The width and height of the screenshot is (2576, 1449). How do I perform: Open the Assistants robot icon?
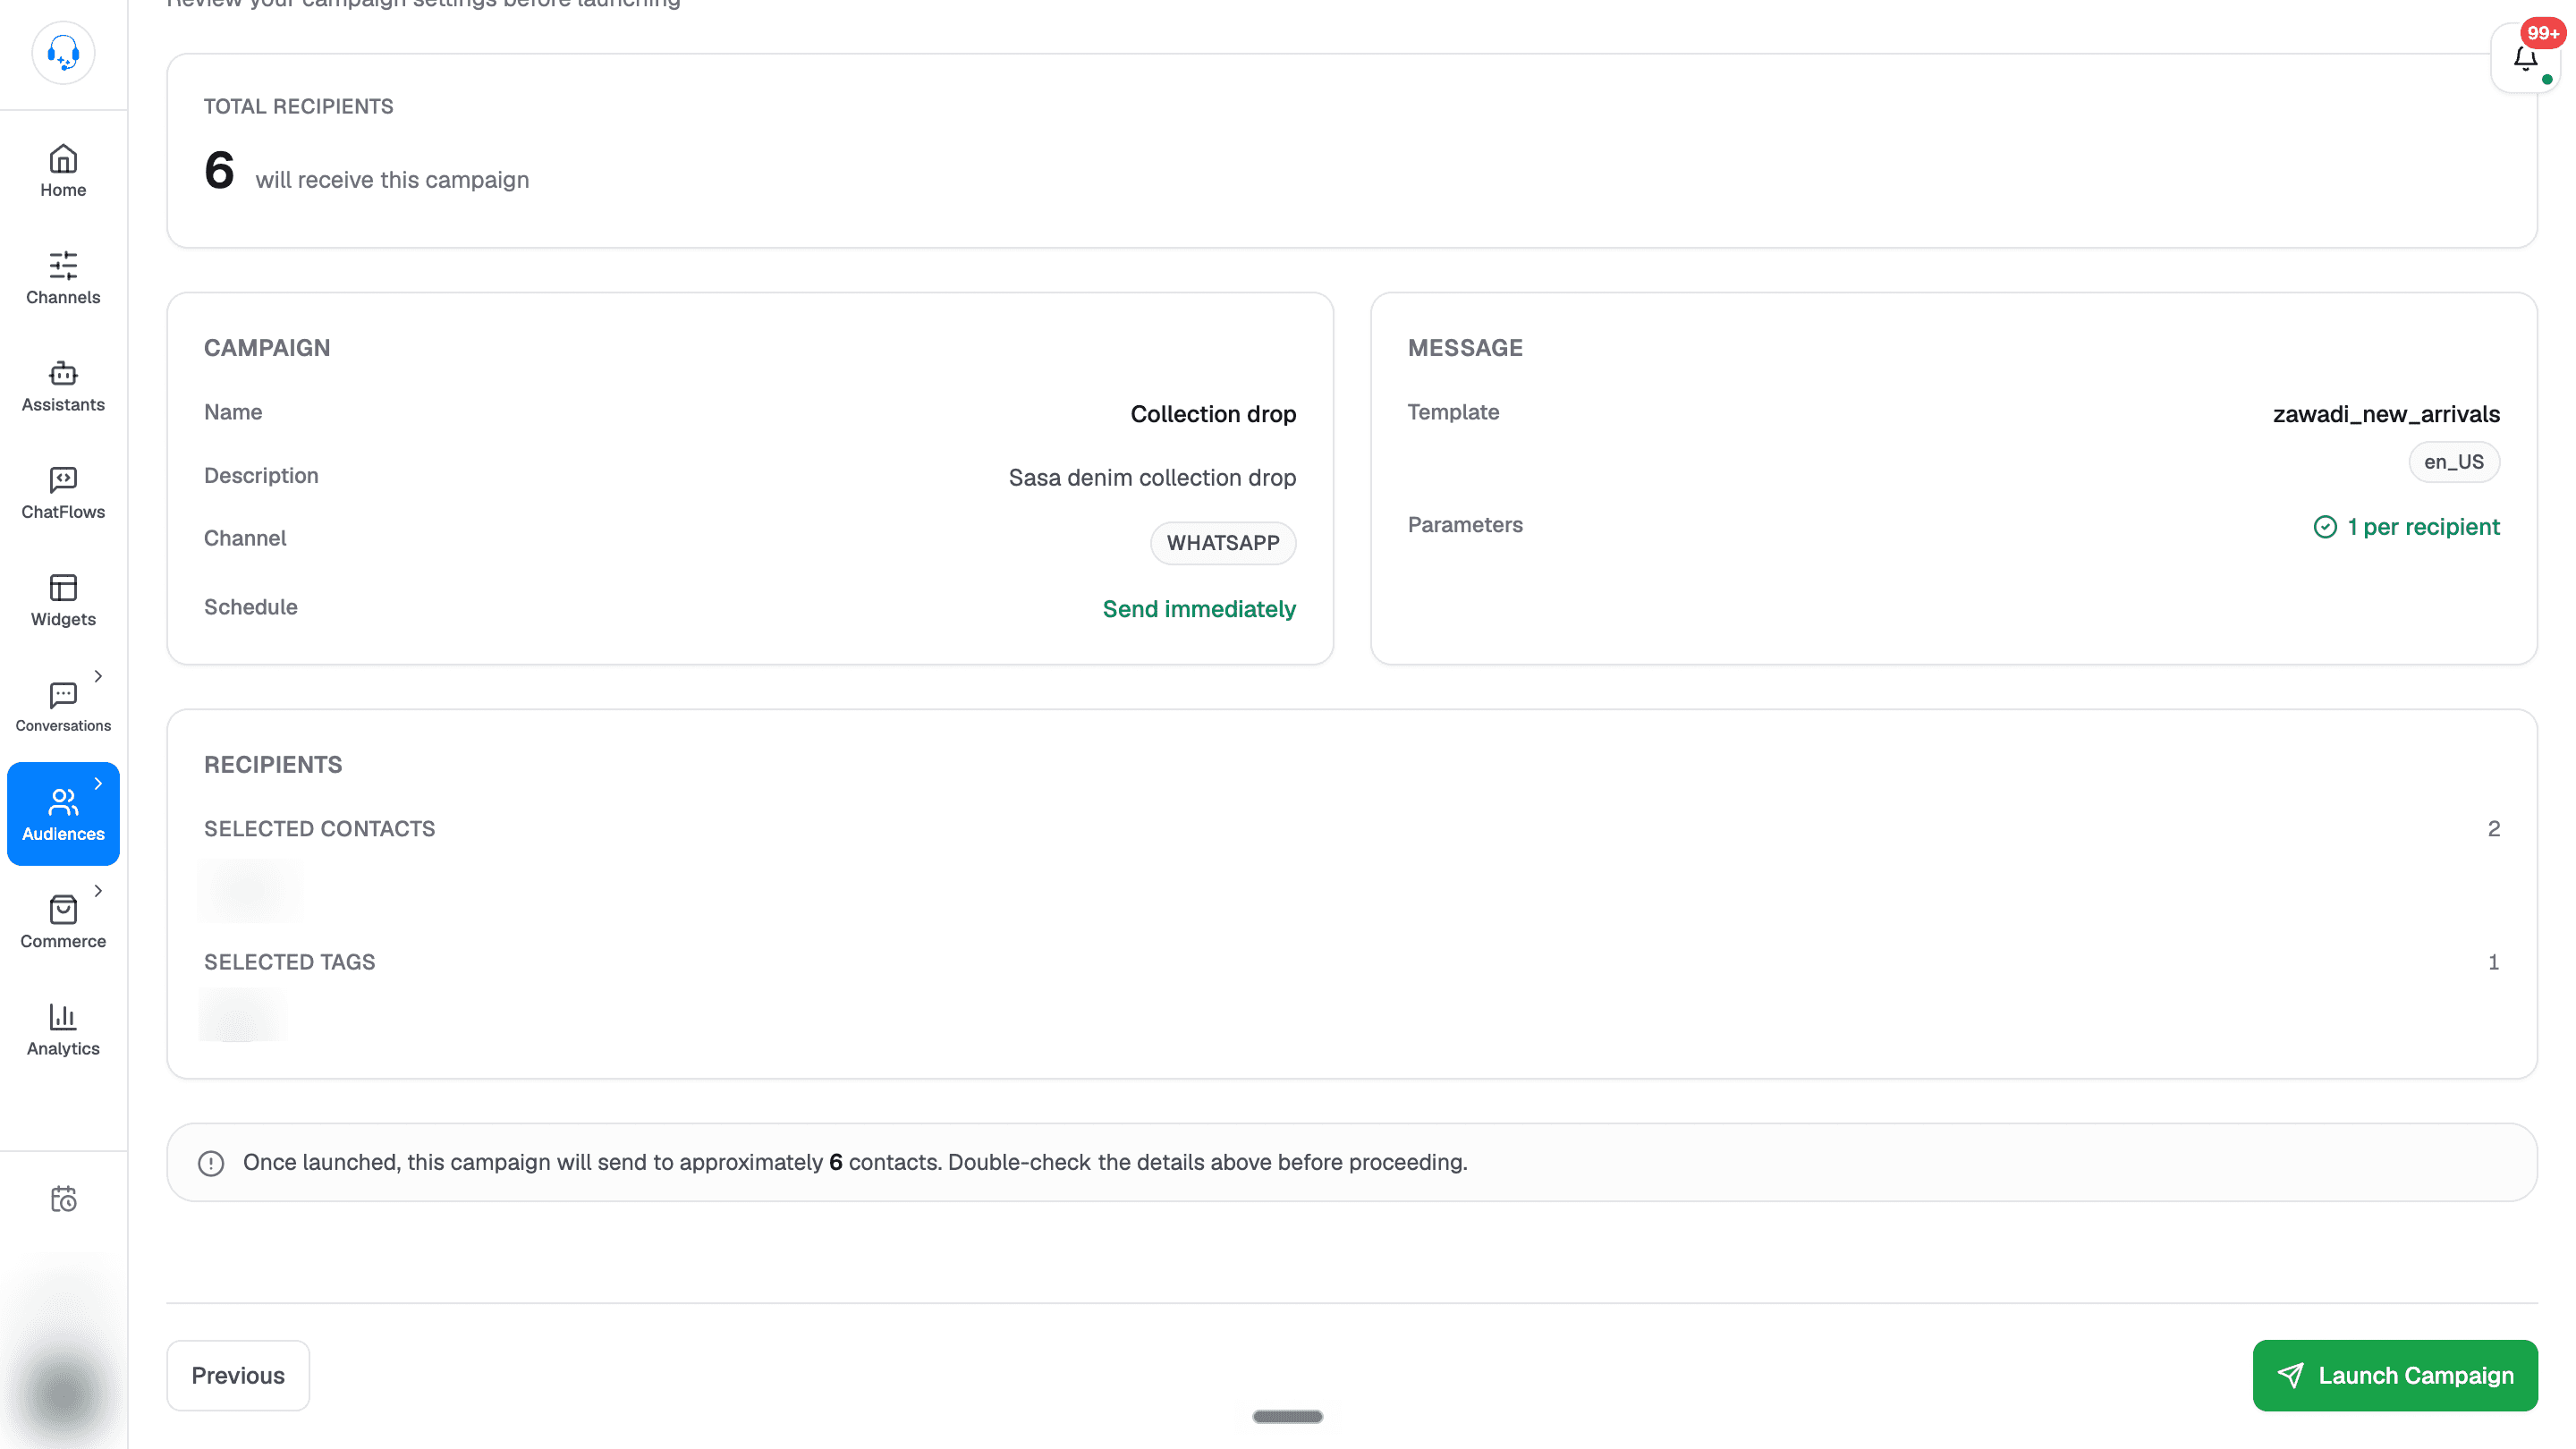click(63, 373)
